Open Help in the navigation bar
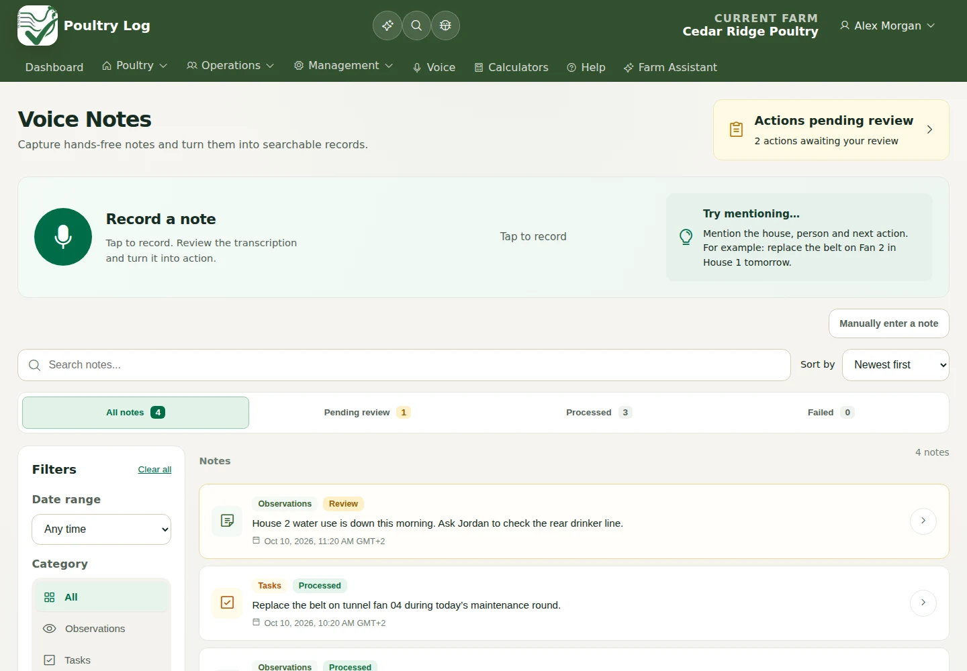 [586, 67]
